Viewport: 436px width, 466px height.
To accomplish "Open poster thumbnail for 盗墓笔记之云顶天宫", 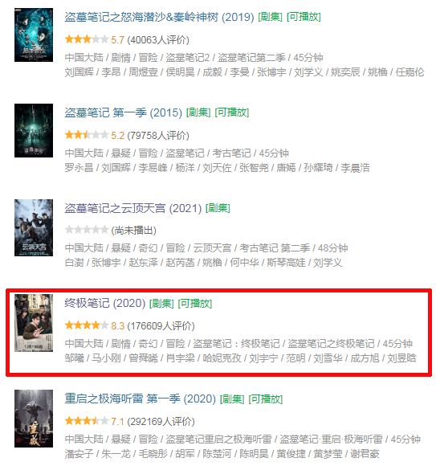I will coord(34,227).
